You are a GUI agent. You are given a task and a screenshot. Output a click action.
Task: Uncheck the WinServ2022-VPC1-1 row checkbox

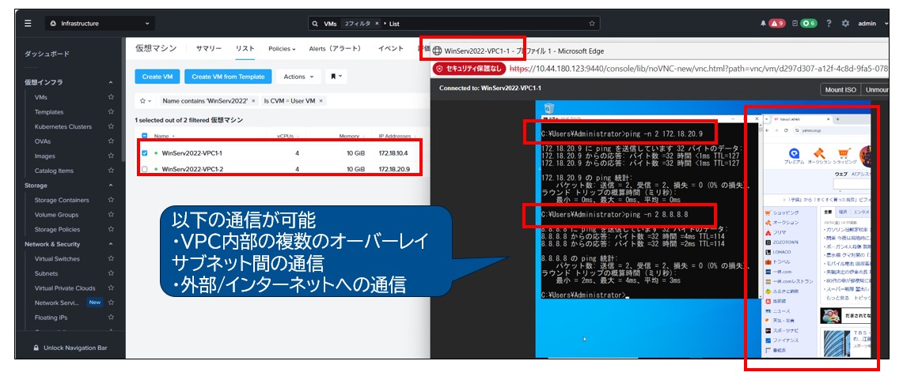[144, 153]
